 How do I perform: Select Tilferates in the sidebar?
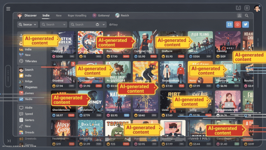[28, 61]
